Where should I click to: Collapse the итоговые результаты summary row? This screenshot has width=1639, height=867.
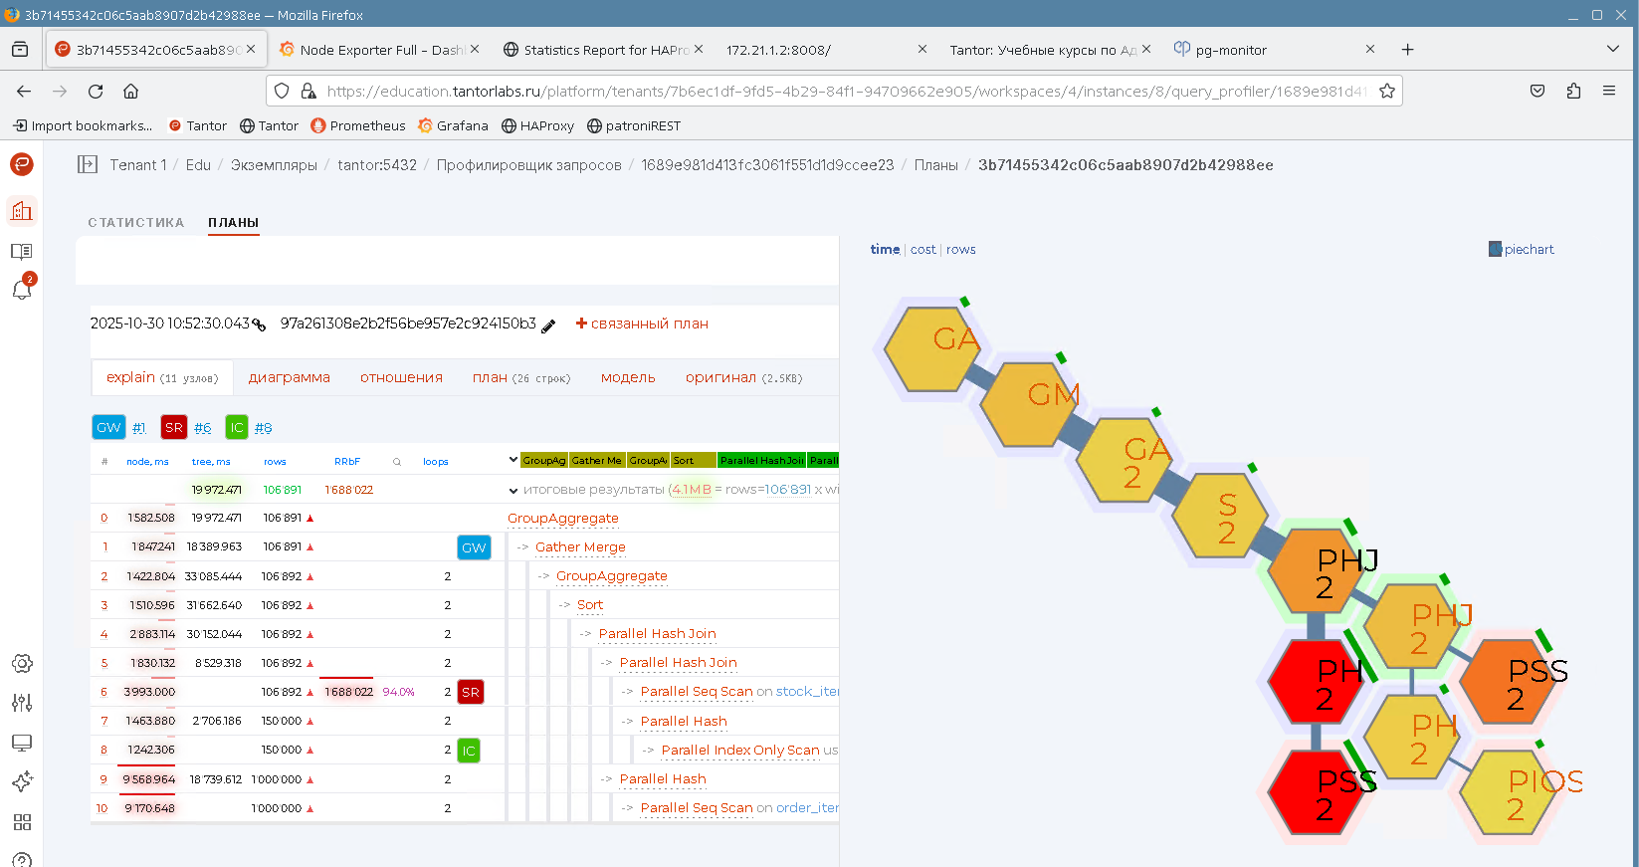coord(513,491)
